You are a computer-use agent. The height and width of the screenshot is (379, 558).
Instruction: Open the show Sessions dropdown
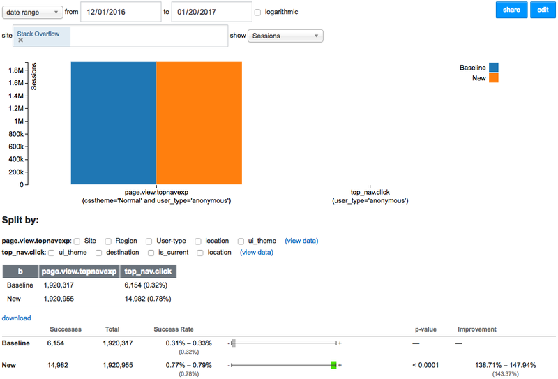285,36
